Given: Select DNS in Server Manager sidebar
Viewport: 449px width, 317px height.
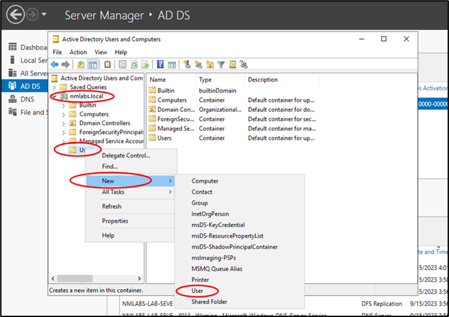Looking at the screenshot, I should click(x=22, y=100).
